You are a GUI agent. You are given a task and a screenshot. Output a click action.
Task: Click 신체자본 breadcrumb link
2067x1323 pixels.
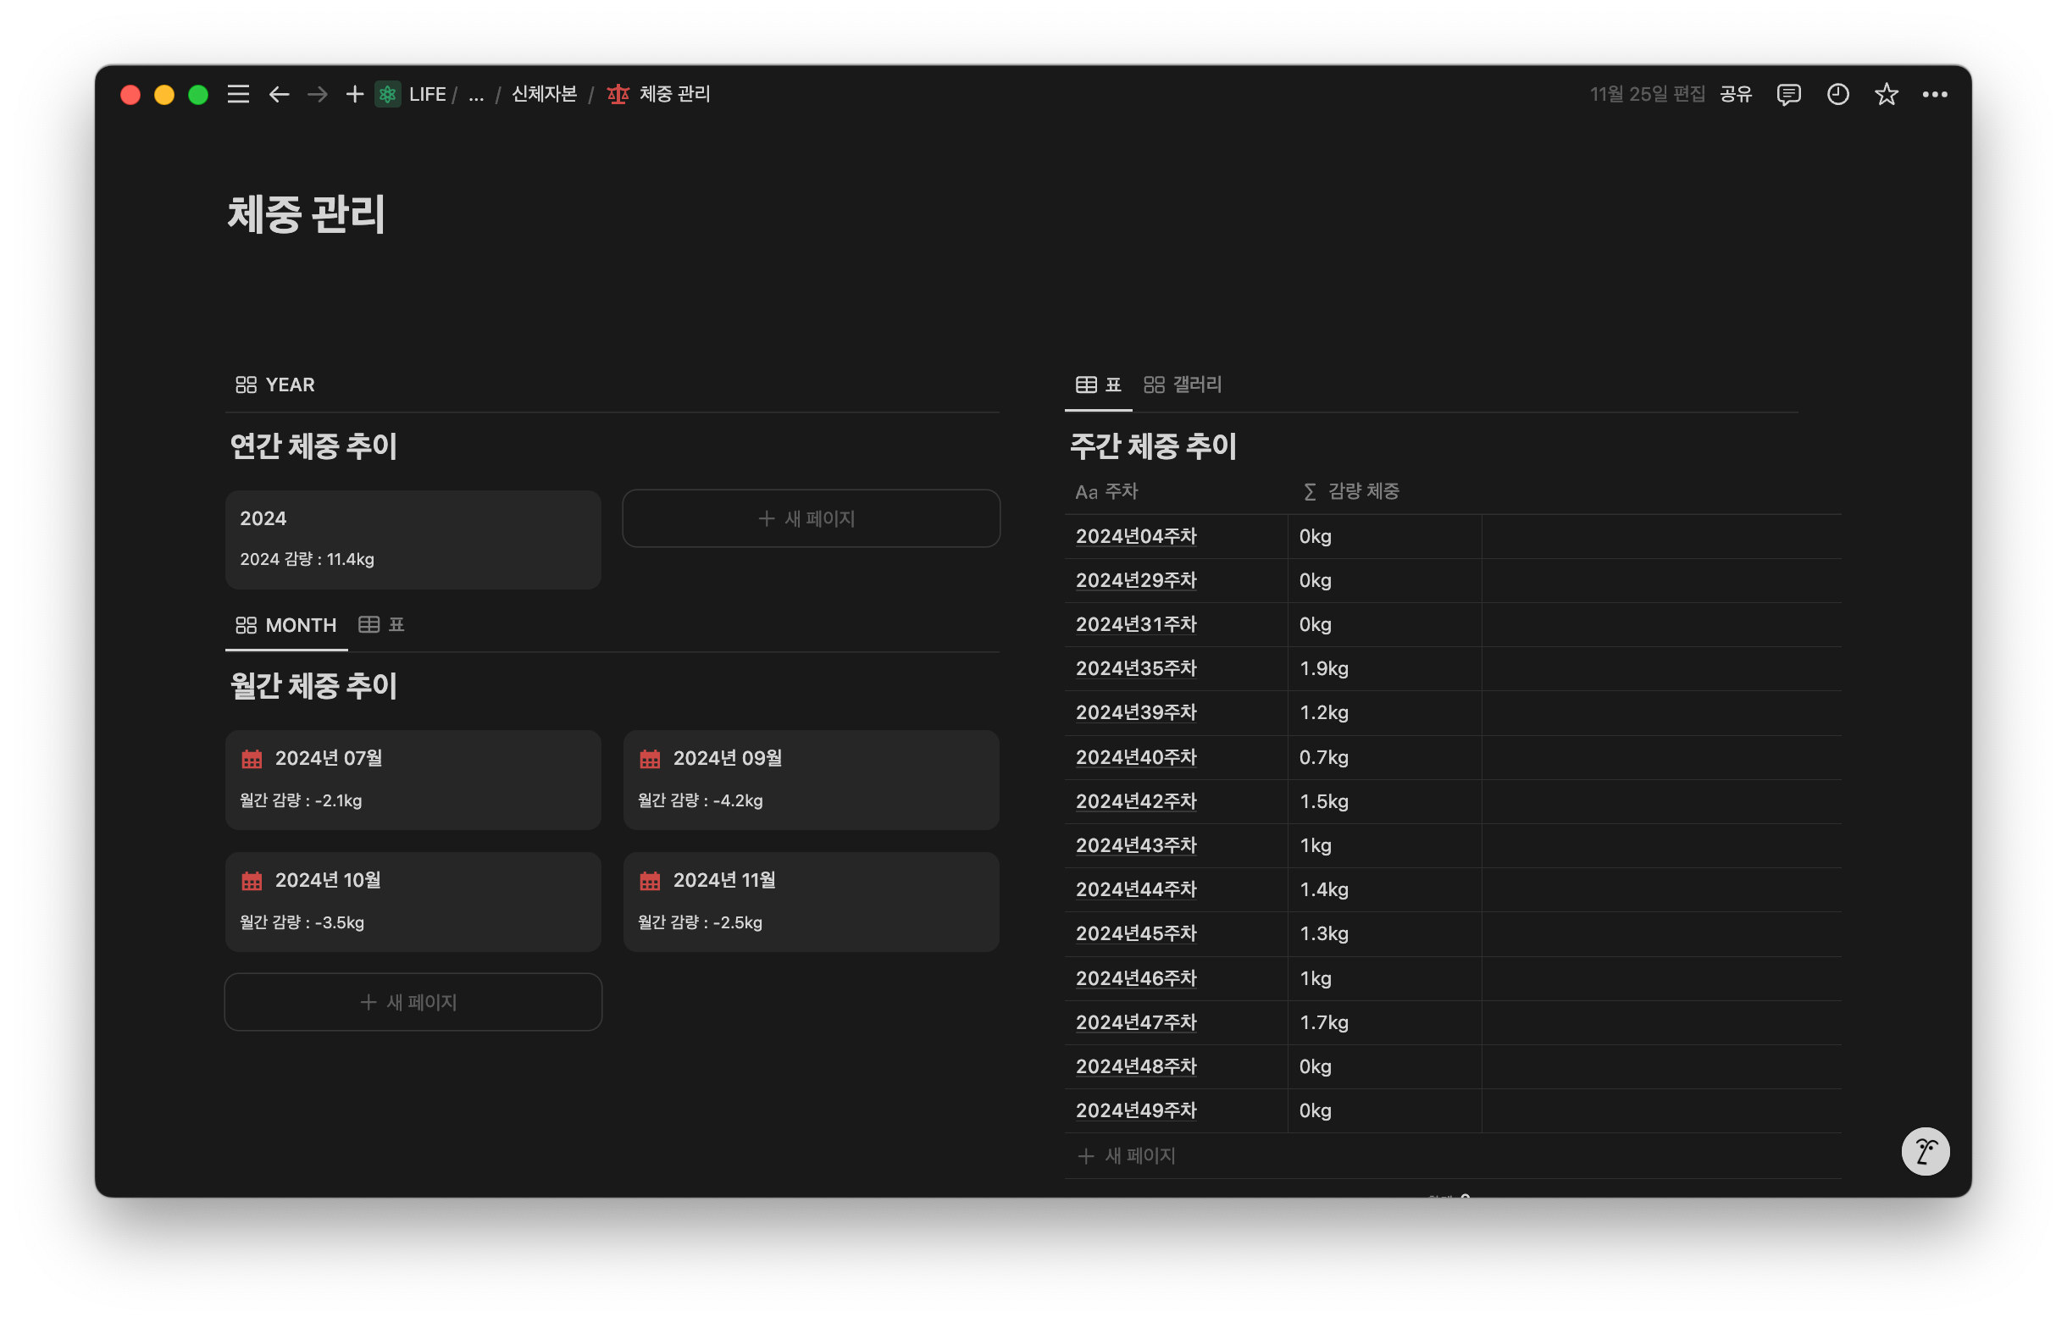point(544,95)
